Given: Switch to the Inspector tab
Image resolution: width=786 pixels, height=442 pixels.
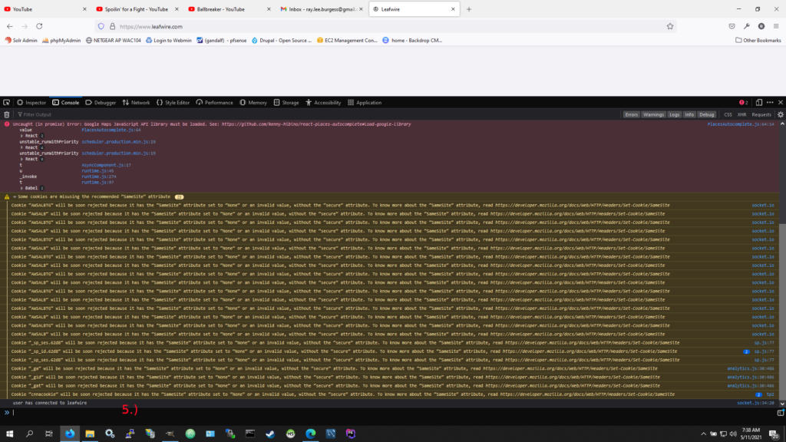Looking at the screenshot, I should tap(31, 102).
